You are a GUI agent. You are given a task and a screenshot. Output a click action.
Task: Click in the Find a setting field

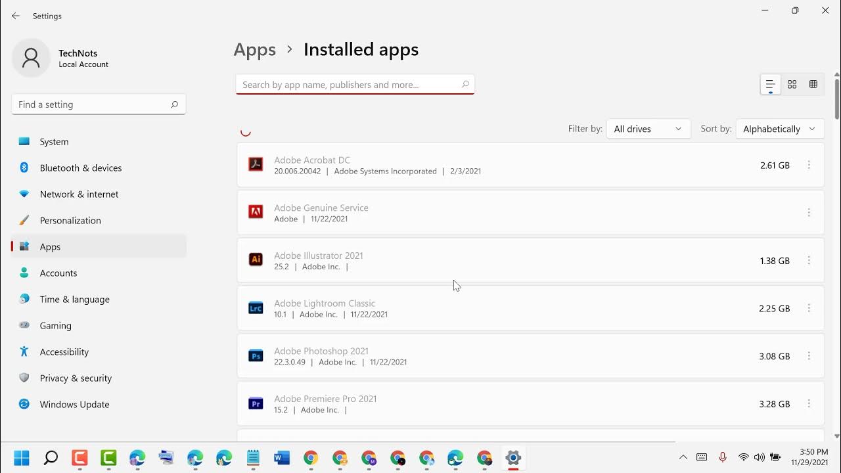(x=99, y=104)
